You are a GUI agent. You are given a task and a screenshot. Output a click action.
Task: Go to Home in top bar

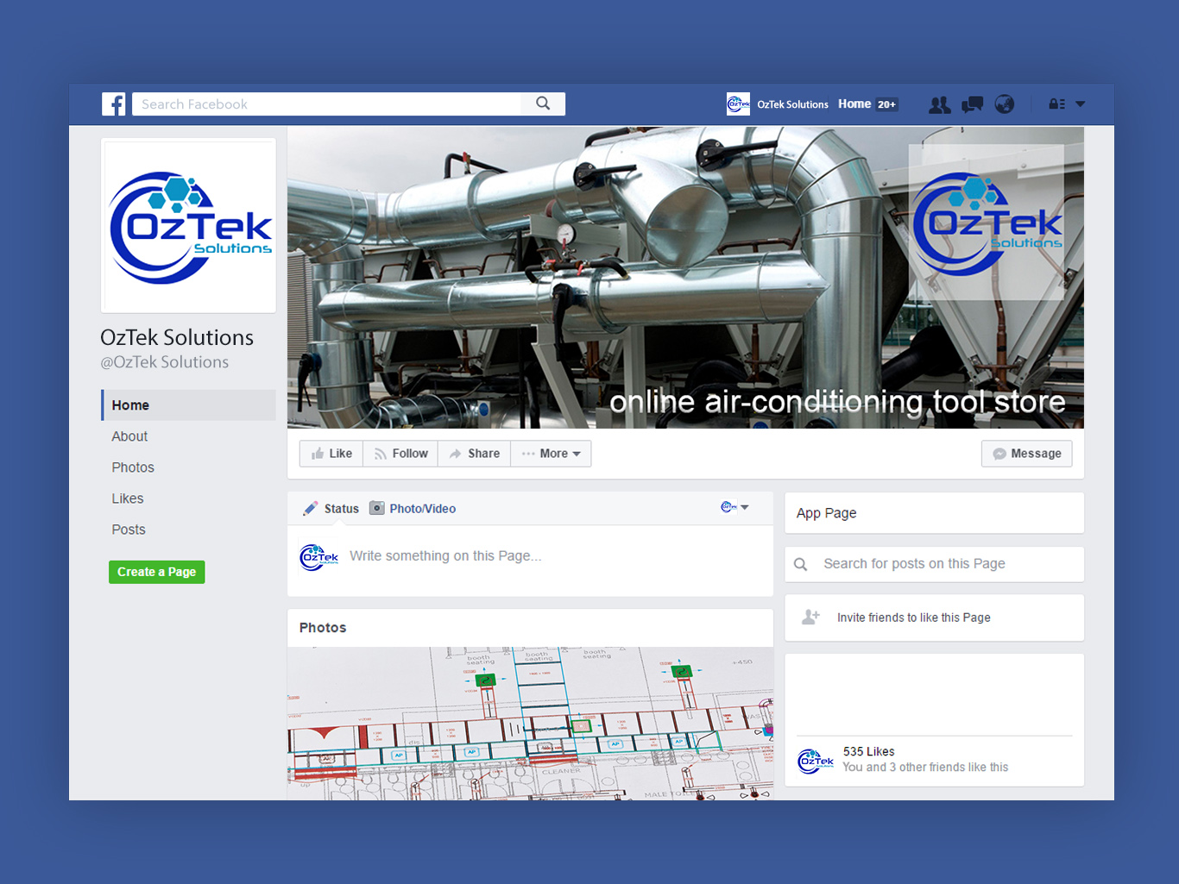(854, 103)
